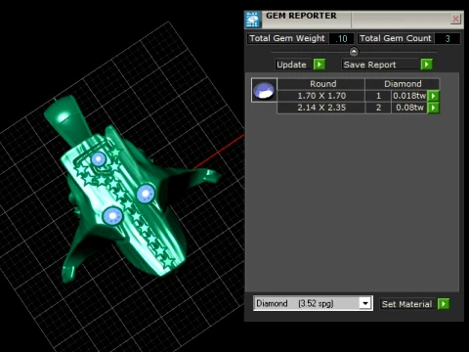Collapse the header using the round arrow
This screenshot has height=352, width=469.
[x=354, y=52]
